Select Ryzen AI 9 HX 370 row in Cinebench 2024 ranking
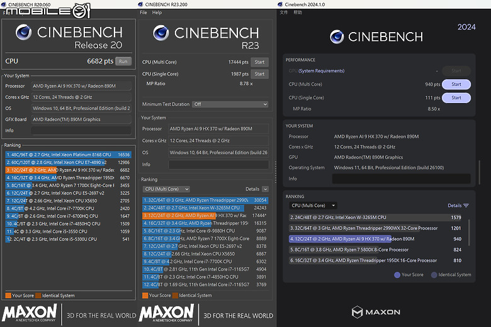491x327 pixels. pyautogui.click(x=375, y=239)
